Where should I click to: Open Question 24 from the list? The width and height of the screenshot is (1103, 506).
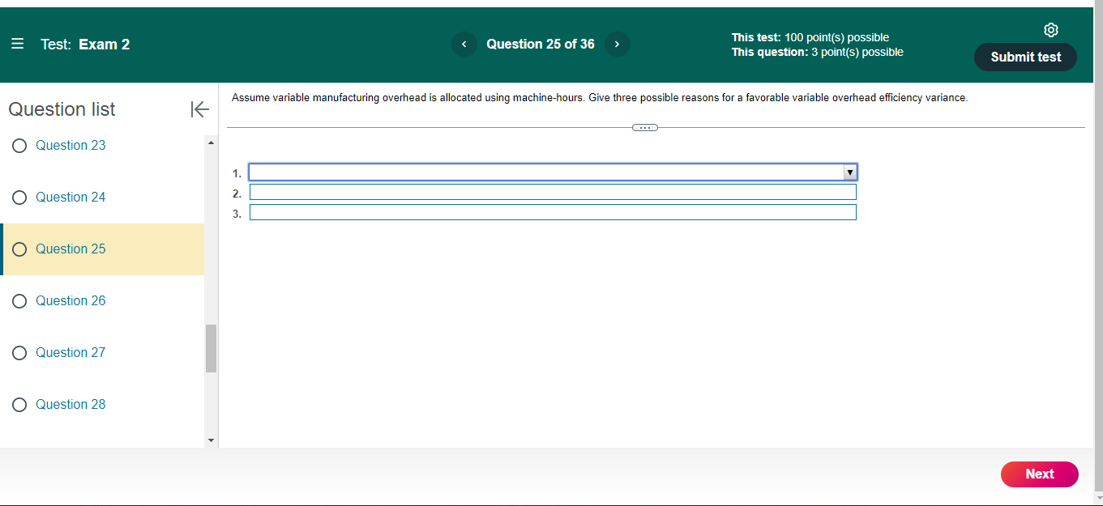tap(71, 197)
